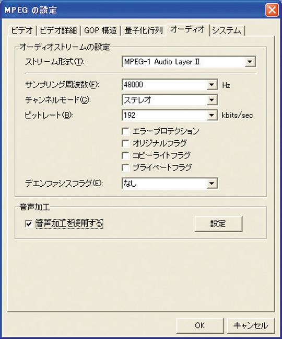Viewport: 282px width, 339px height.
Task: Check the オリジナルフラグ checkbox
Action: point(125,143)
